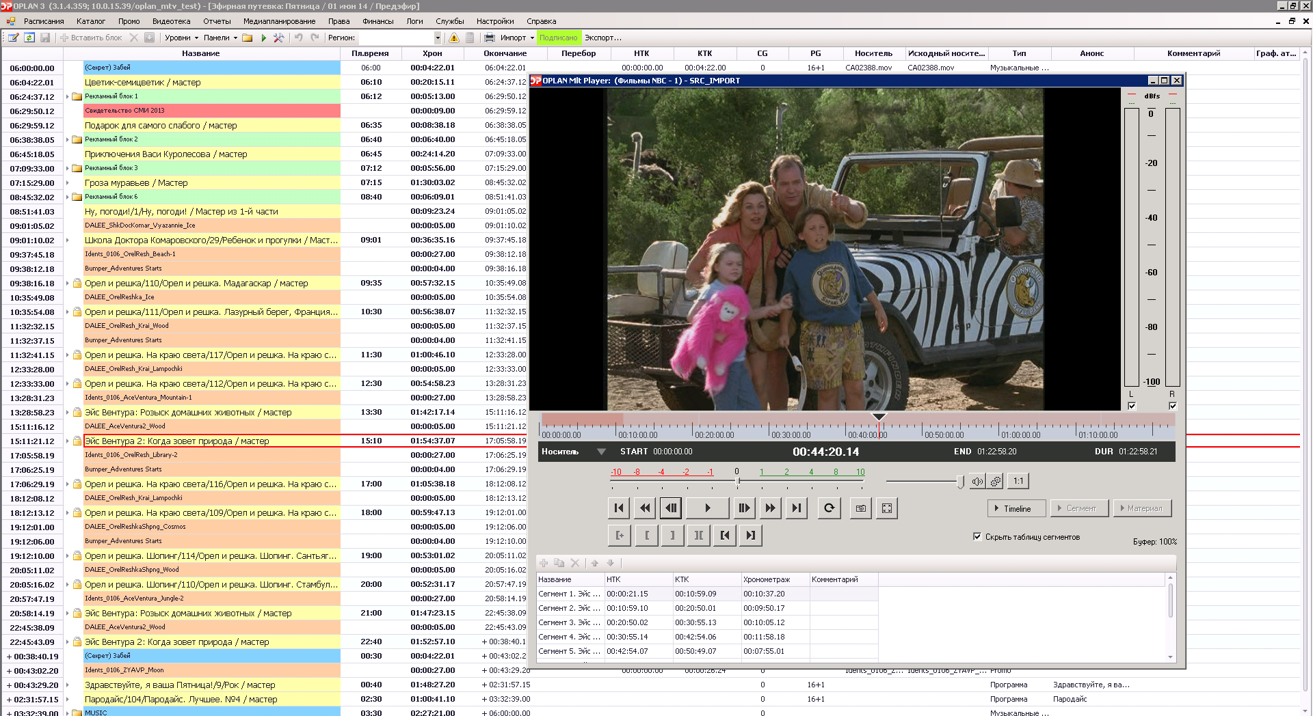Click the Подписано green button

(559, 38)
